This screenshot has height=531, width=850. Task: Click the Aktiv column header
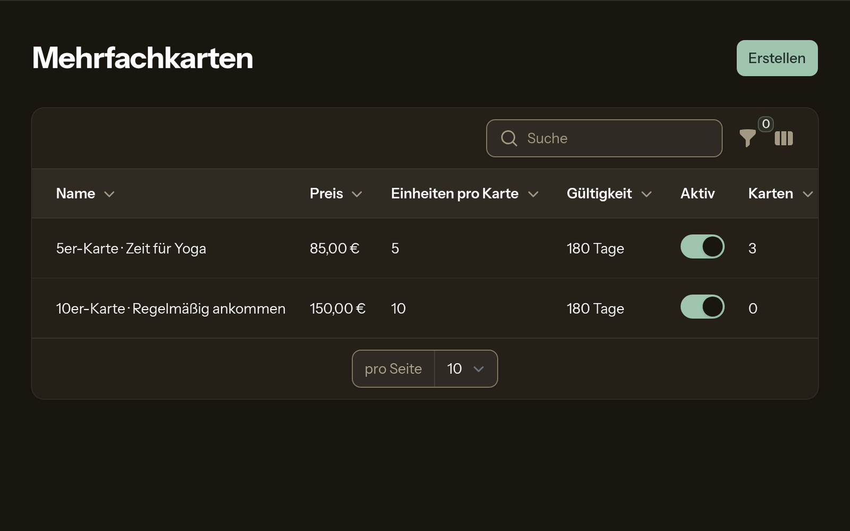[698, 193]
